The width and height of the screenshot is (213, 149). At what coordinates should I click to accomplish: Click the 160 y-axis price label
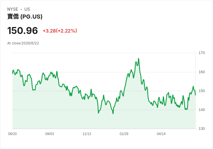point(202,72)
